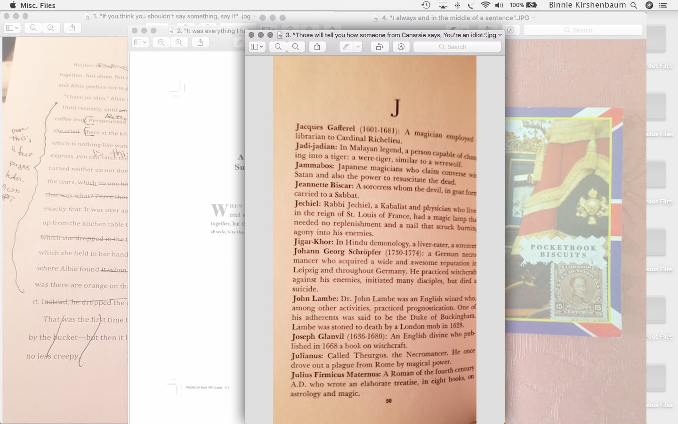Zoom in on the Canarsie image window
Viewport: 678px width, 424px height.
click(296, 47)
